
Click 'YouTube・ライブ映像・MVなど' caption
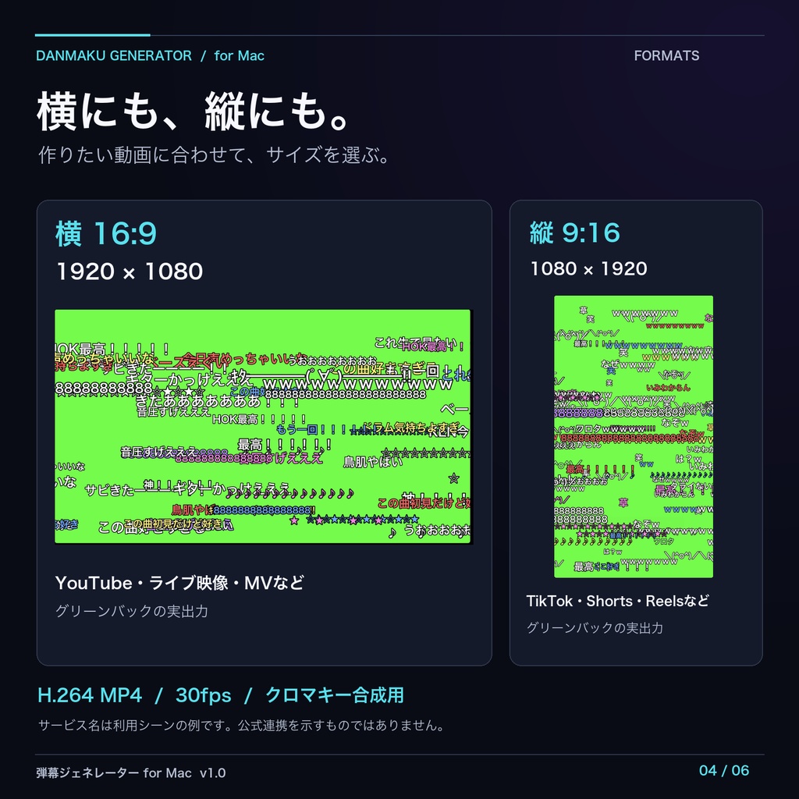click(179, 582)
